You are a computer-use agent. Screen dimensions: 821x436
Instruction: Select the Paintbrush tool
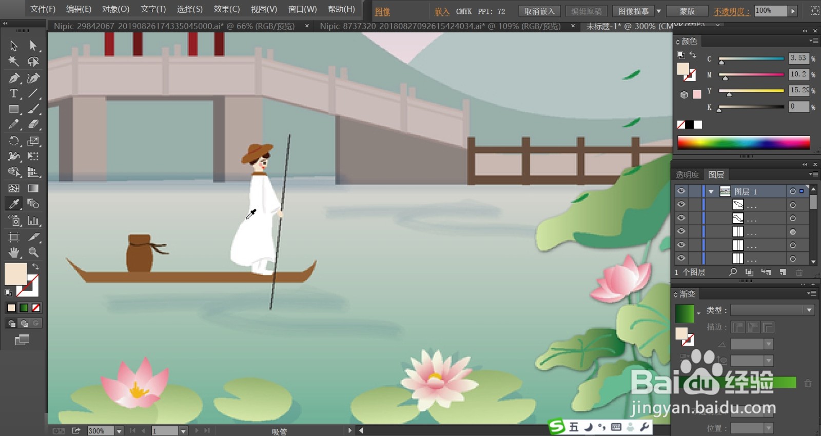(x=33, y=109)
